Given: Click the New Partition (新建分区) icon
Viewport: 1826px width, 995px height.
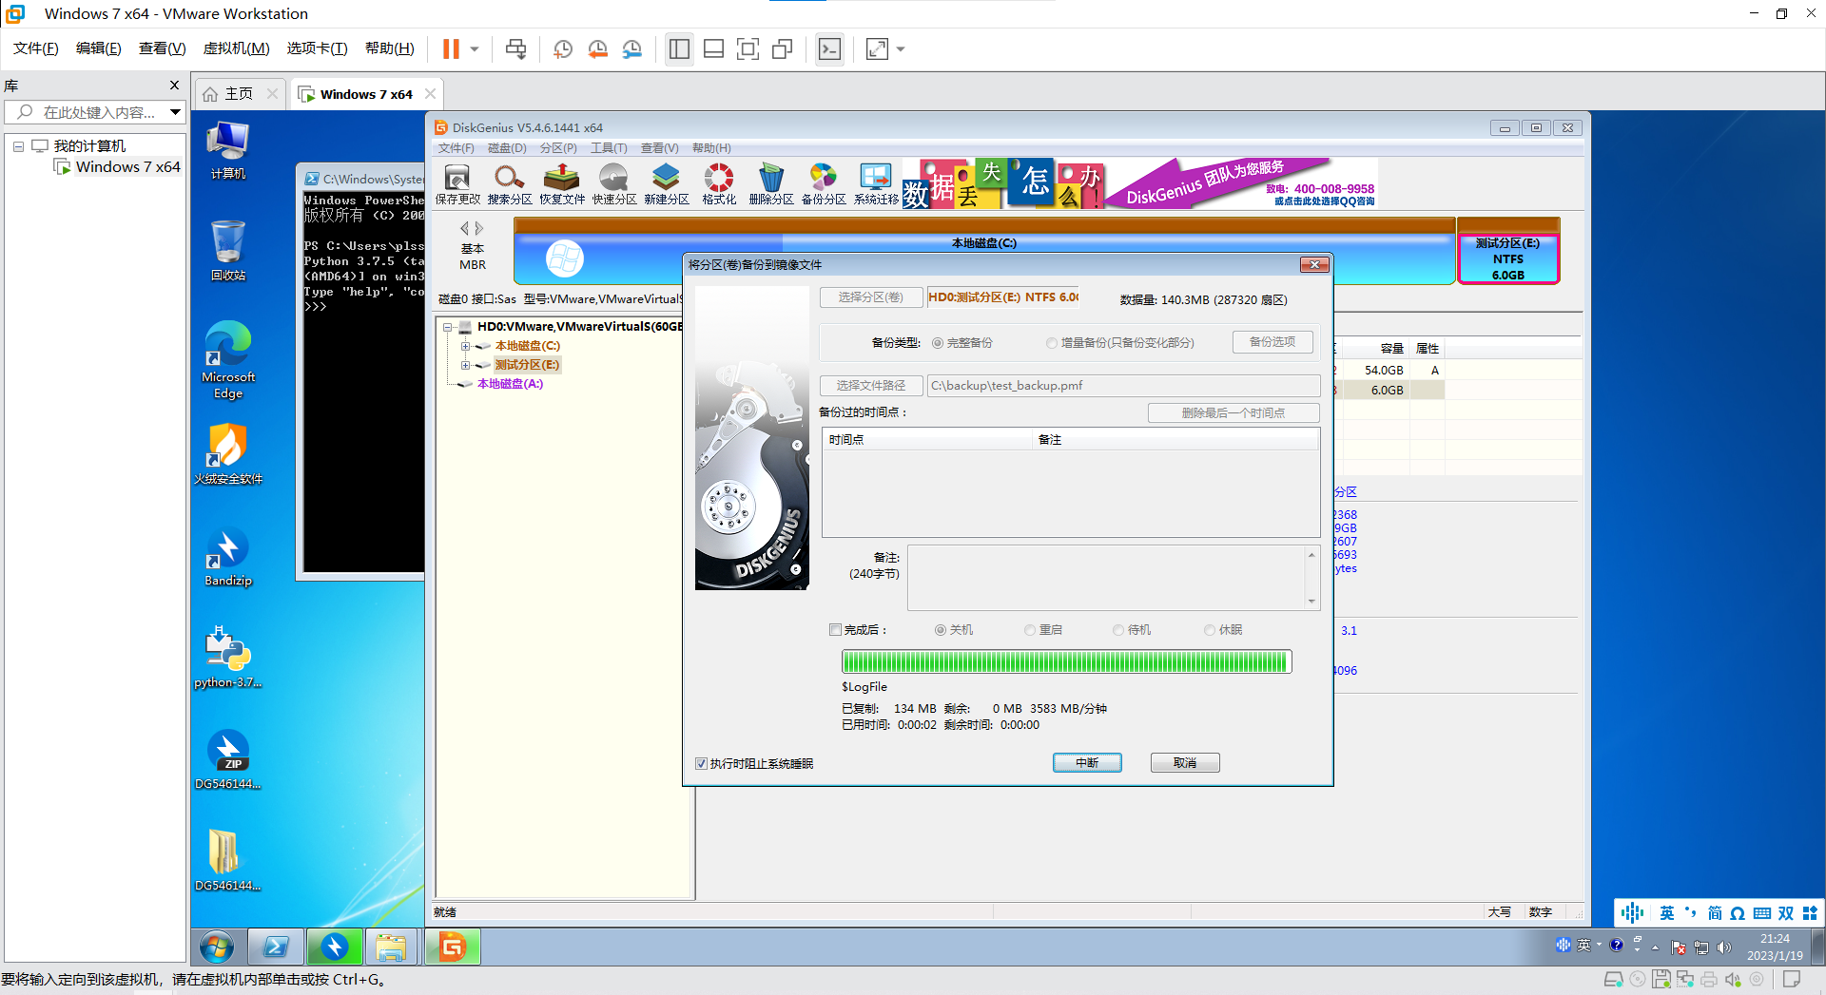Looking at the screenshot, I should 667,184.
